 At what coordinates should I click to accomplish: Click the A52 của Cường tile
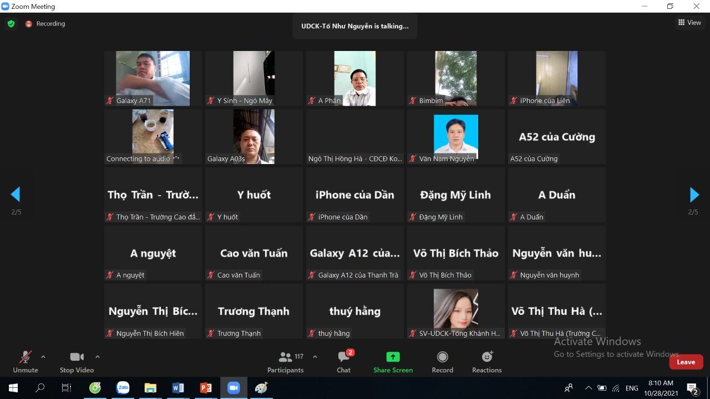[x=557, y=136]
